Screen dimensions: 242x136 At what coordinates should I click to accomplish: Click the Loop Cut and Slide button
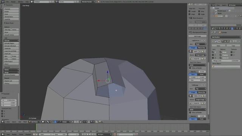pos(11,51)
